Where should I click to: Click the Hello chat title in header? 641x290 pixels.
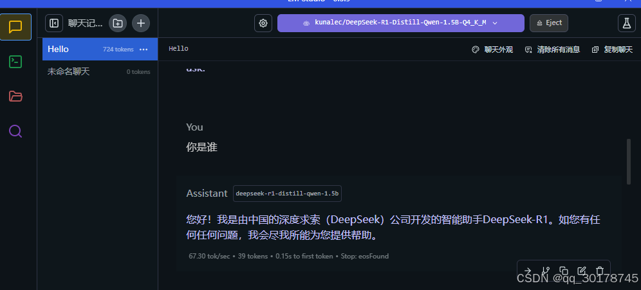point(179,49)
